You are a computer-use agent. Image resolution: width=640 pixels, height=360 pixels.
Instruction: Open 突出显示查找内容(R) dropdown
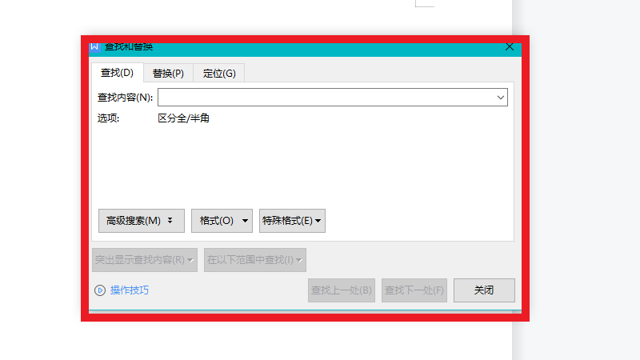pos(145,260)
